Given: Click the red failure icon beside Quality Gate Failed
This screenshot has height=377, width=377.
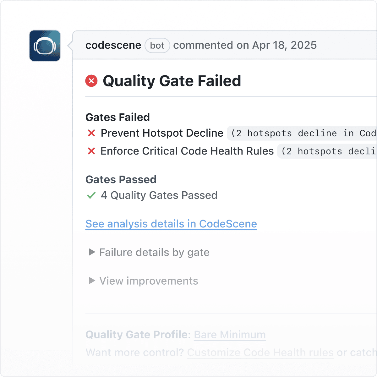Looking at the screenshot, I should tap(91, 81).
